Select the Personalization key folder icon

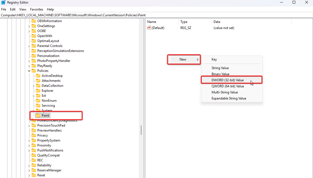point(33,56)
